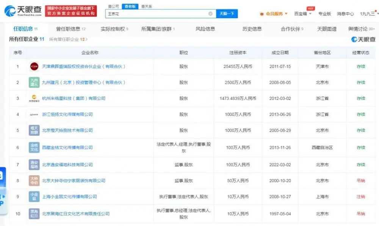Click the 金桔文化 logo icon

pos(34,147)
